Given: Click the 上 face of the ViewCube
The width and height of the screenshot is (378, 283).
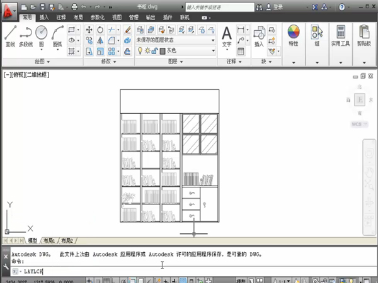Looking at the screenshot, I should point(360,99).
